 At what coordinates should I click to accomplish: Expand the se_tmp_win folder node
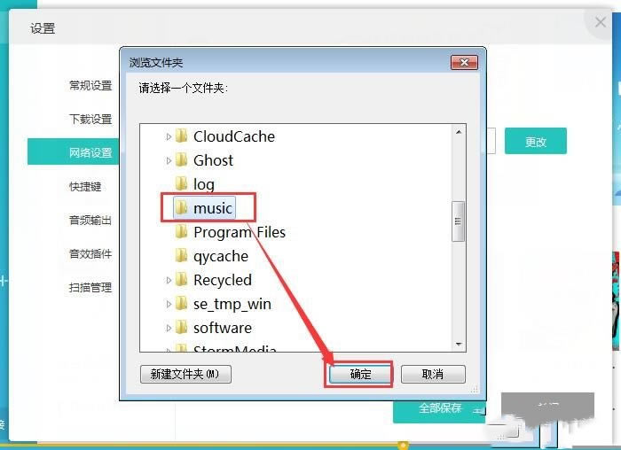pos(169,304)
